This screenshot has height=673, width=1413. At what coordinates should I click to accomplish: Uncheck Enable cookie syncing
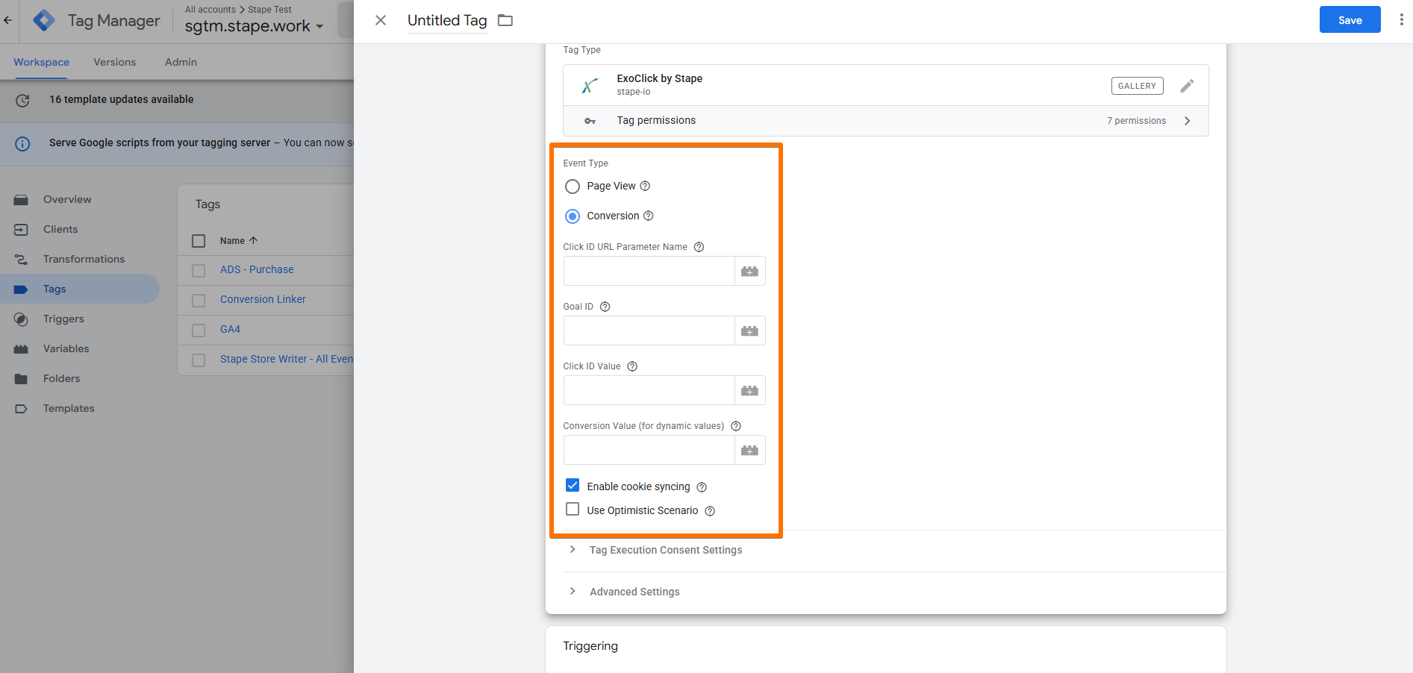[573, 486]
